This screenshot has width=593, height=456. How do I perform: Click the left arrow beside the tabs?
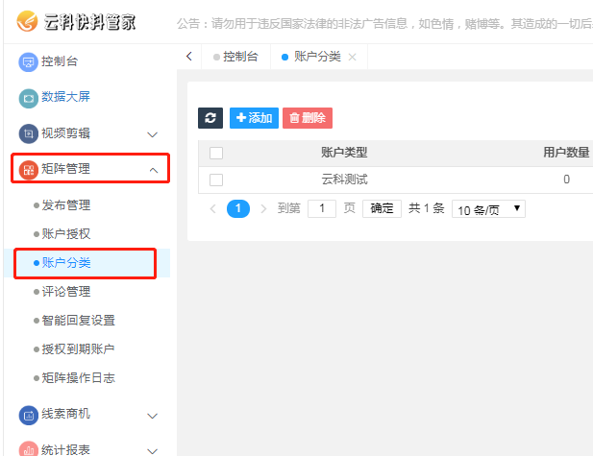pyautogui.click(x=188, y=57)
